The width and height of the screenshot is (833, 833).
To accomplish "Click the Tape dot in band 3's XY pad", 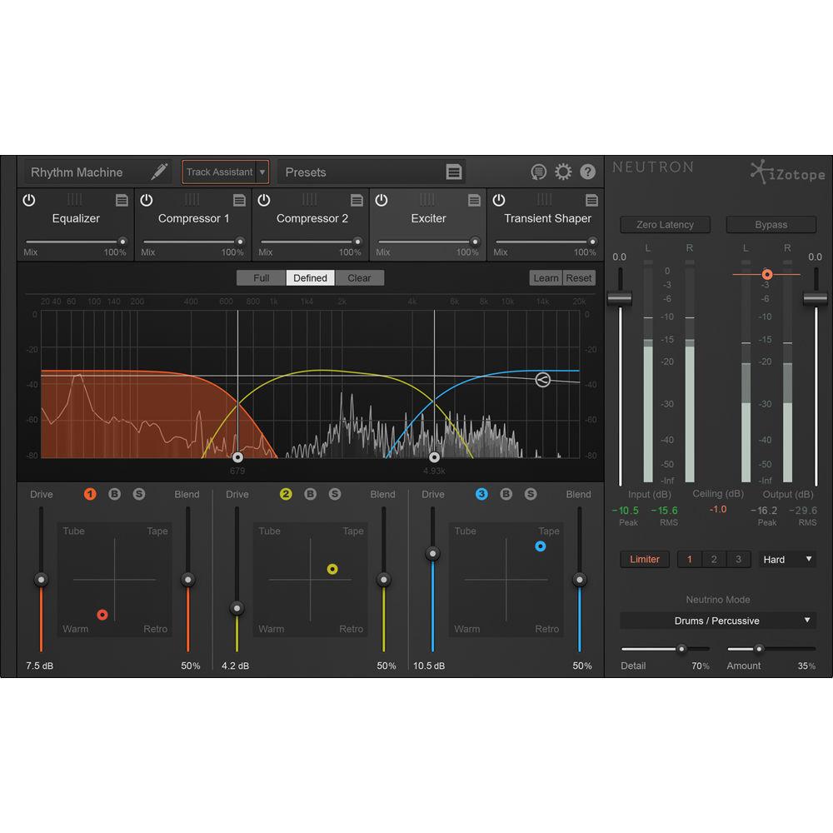I will click(540, 546).
